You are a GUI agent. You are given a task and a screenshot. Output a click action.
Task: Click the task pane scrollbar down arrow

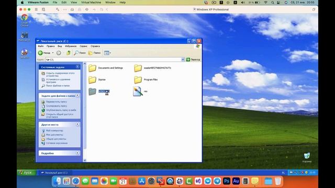coord(85,160)
